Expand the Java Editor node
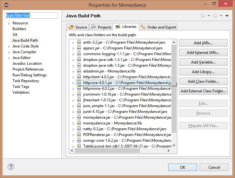The image size is (235, 178). pyautogui.click(x=9, y=58)
